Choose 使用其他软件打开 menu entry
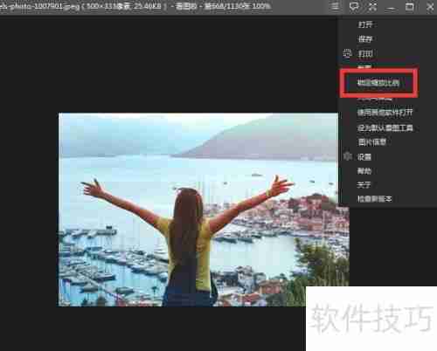 coord(385,113)
